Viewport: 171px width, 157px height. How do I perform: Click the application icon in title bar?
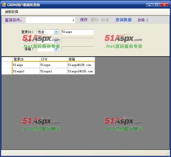(x=4, y=5)
